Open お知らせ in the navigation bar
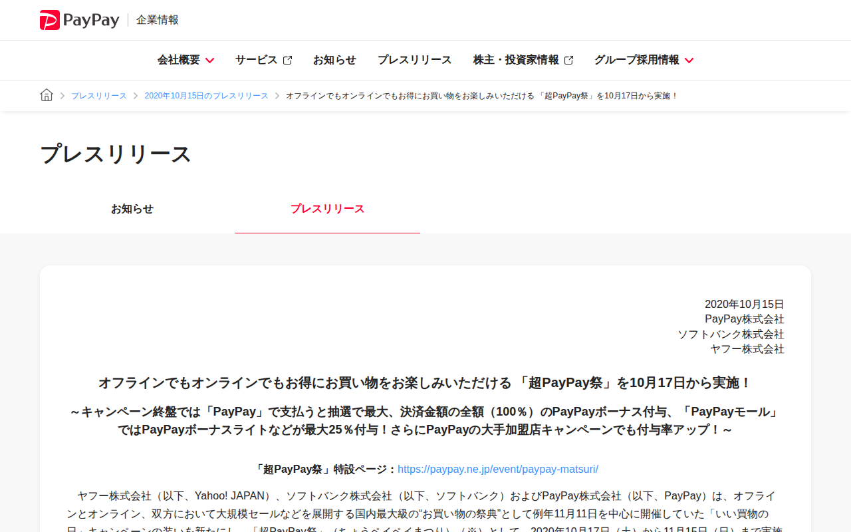The width and height of the screenshot is (851, 532). point(334,60)
